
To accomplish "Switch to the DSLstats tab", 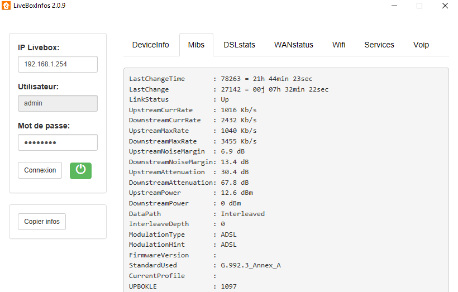I will pyautogui.click(x=239, y=45).
